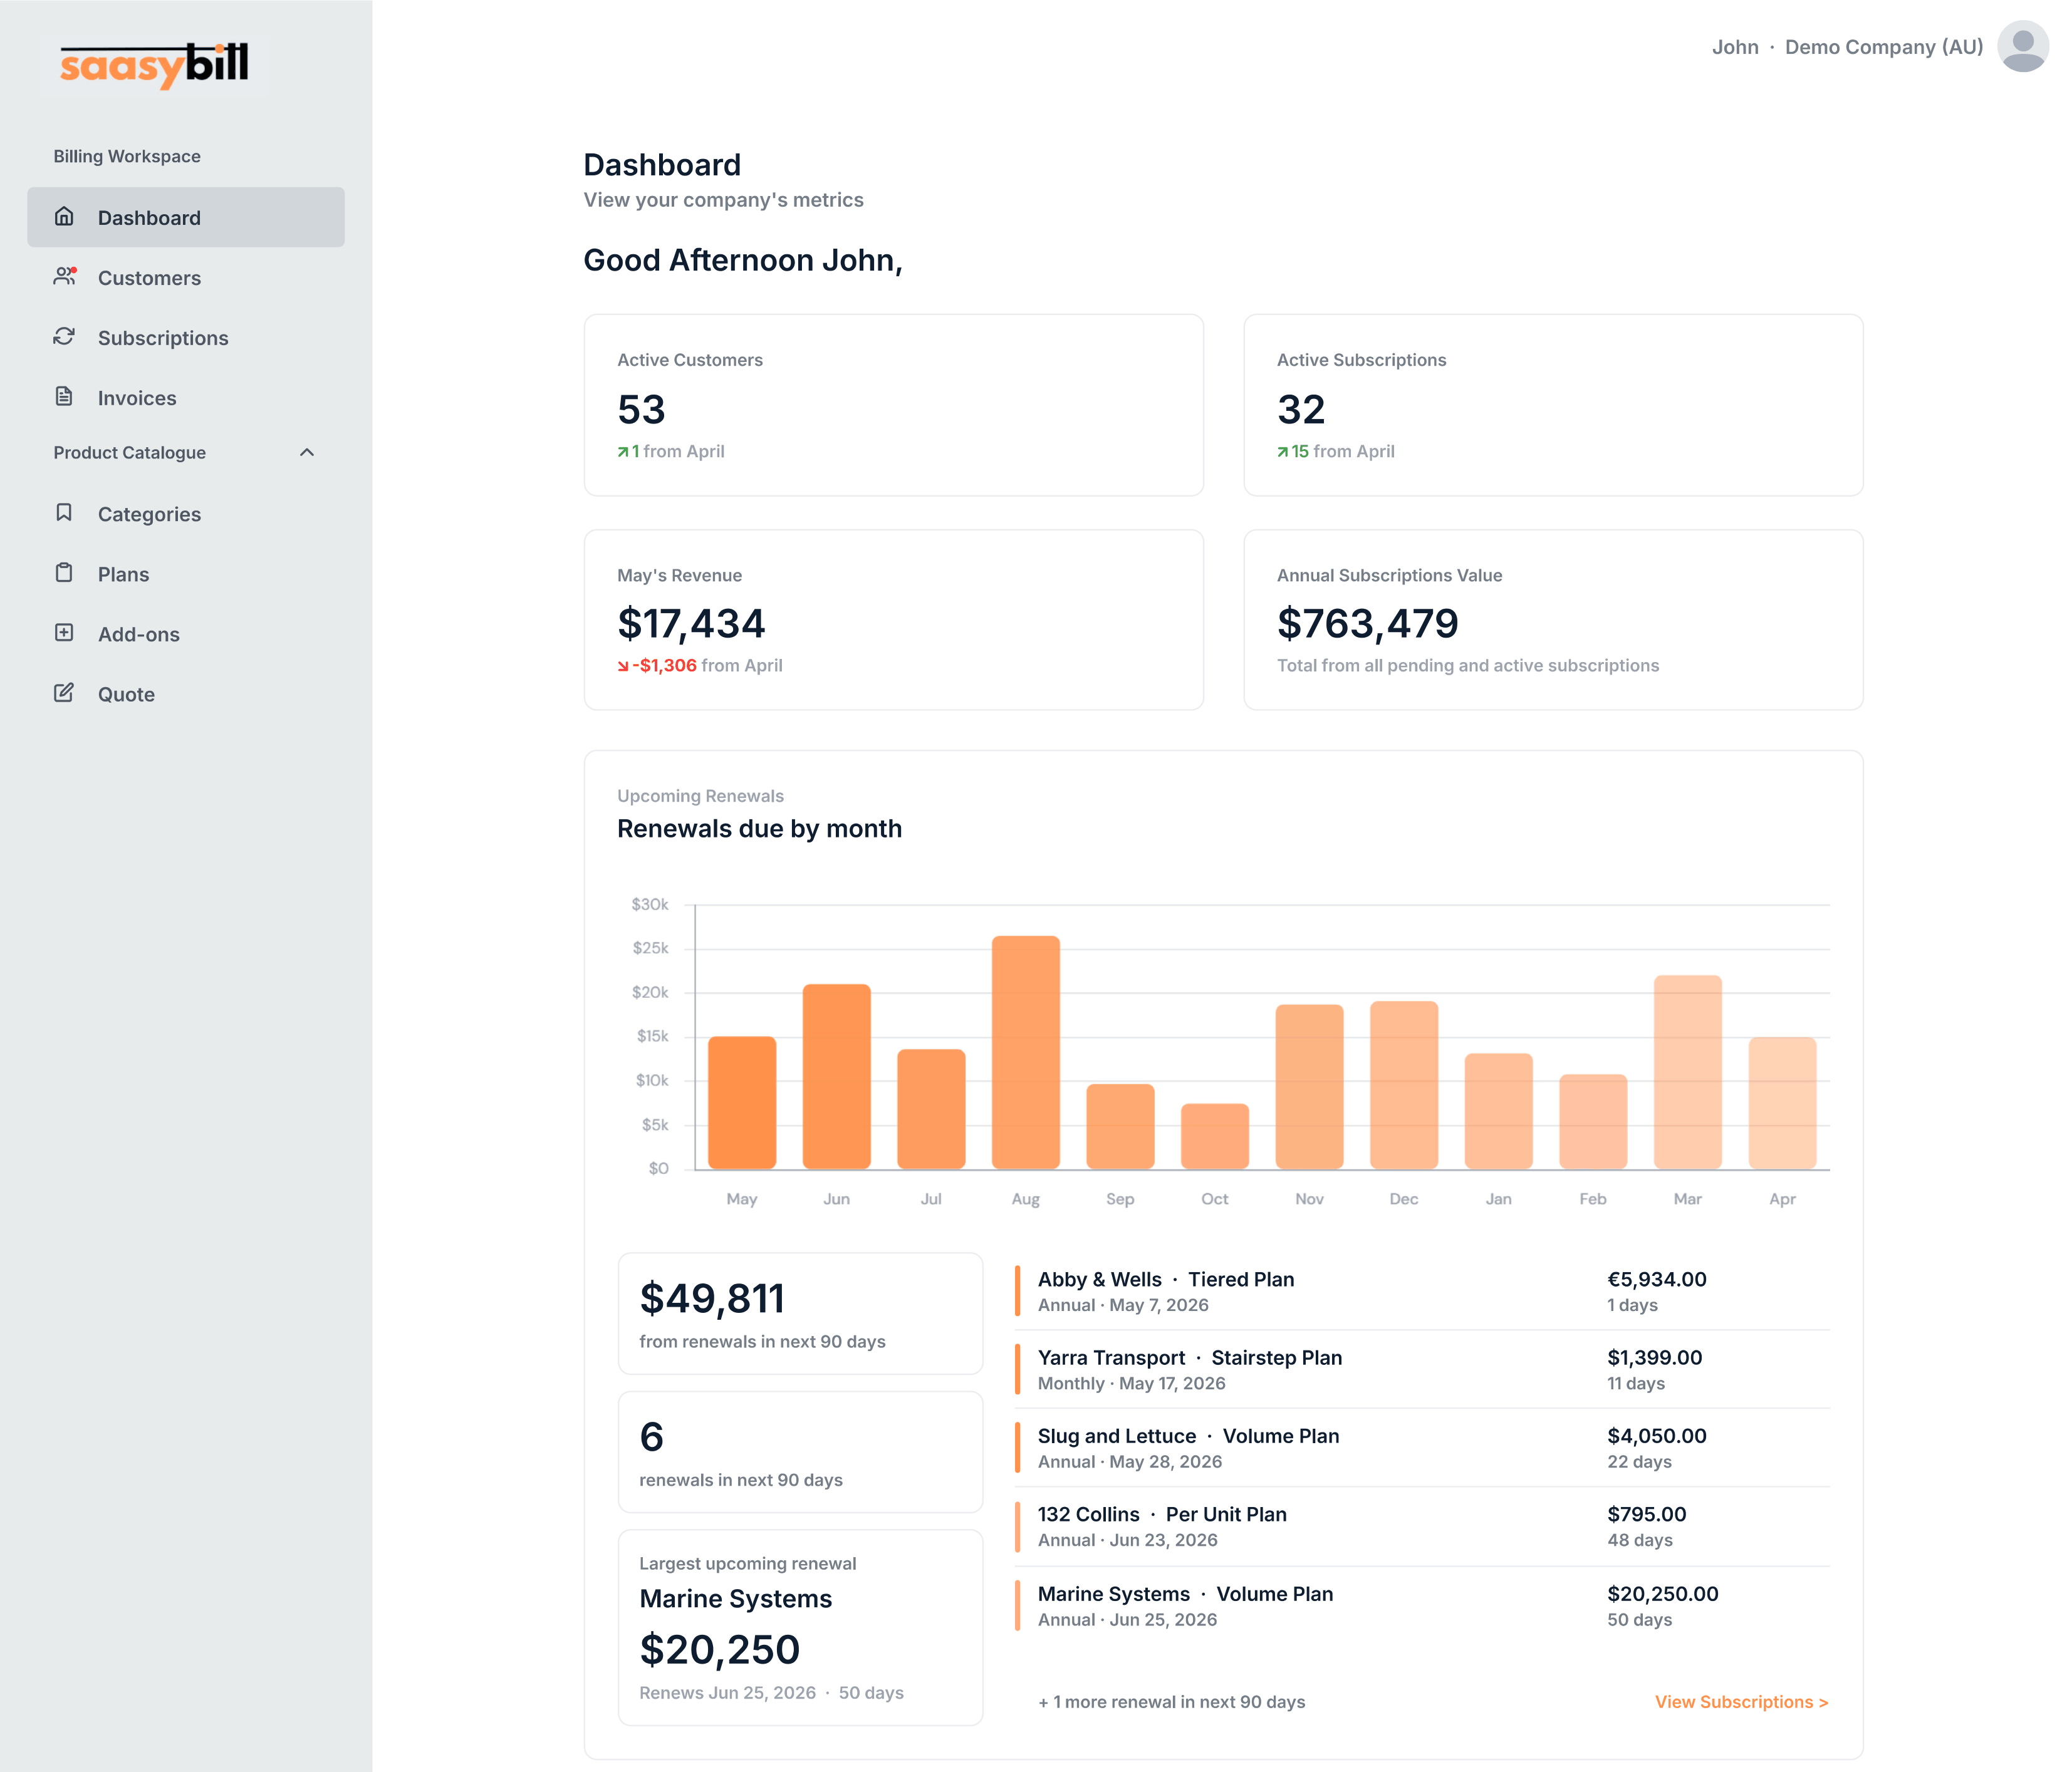Collapse the Product Catalogue section chevron

pyautogui.click(x=307, y=453)
